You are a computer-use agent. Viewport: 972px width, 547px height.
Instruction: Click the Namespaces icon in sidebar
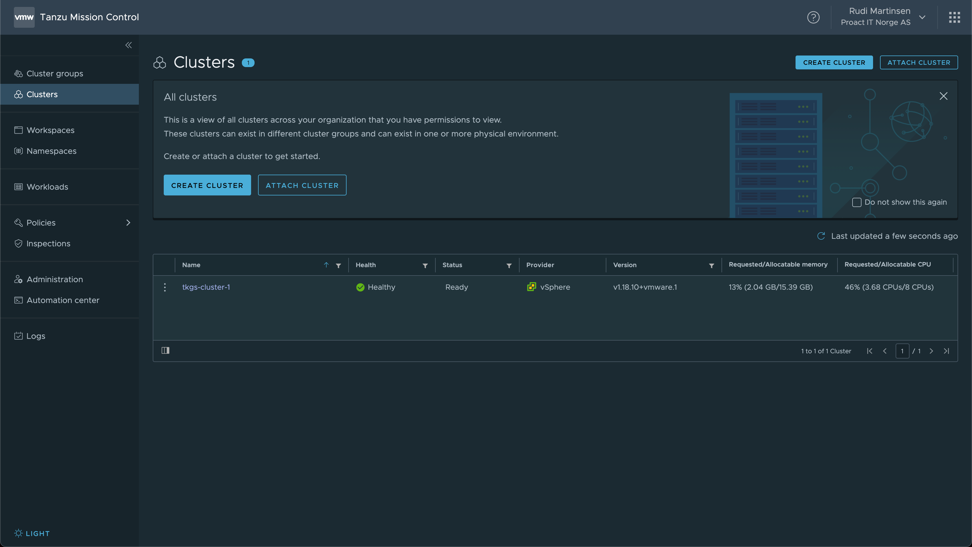click(x=18, y=151)
